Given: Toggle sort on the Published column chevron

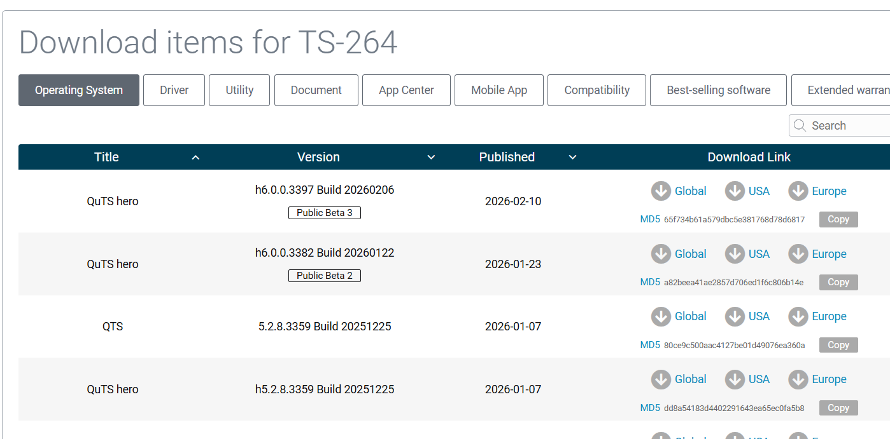Looking at the screenshot, I should (x=572, y=158).
